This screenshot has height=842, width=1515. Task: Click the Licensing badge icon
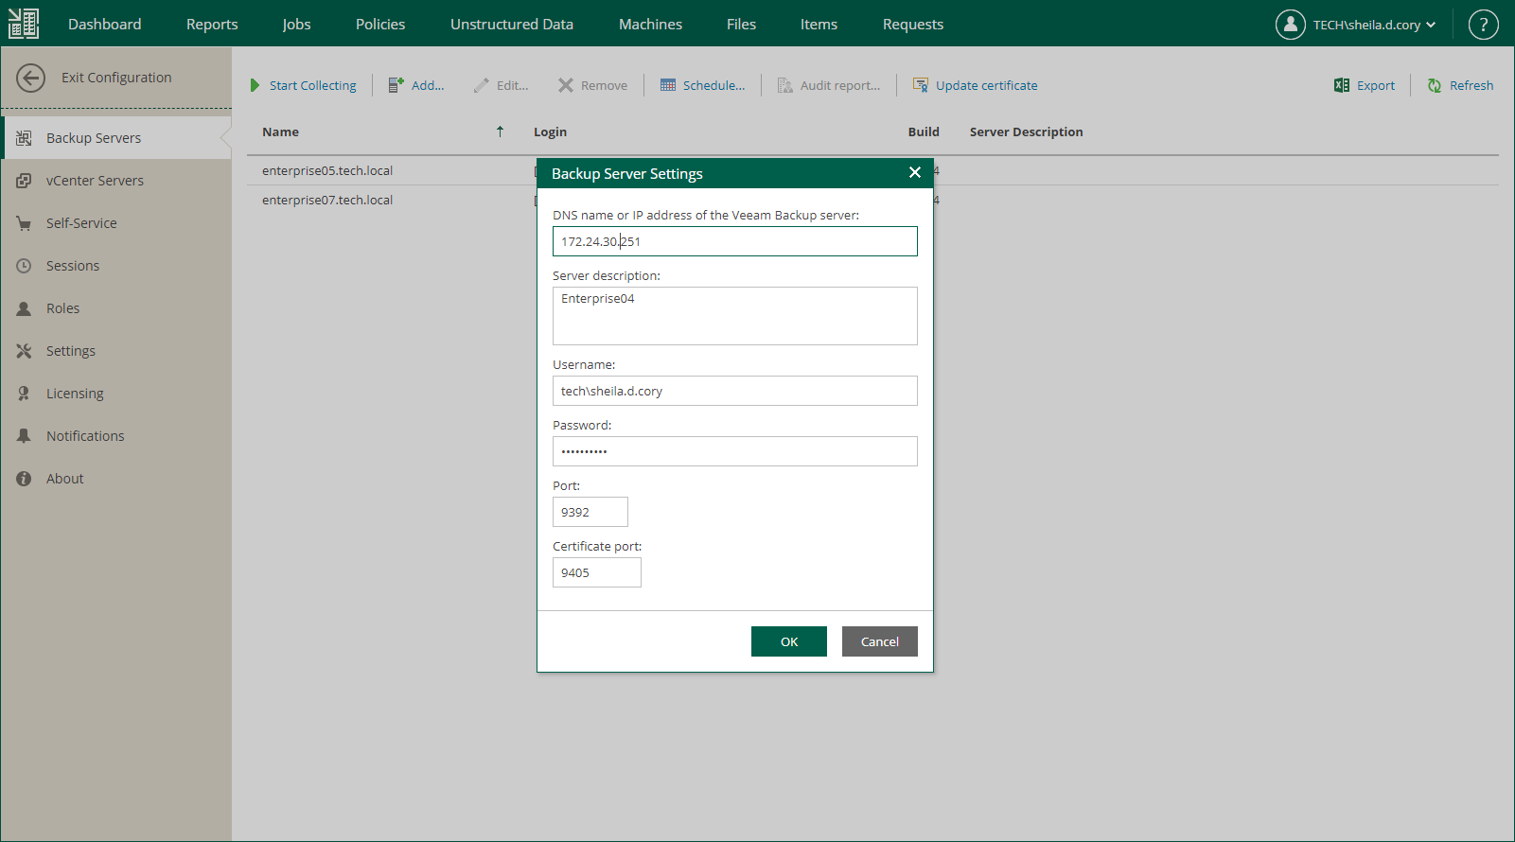[x=24, y=394]
